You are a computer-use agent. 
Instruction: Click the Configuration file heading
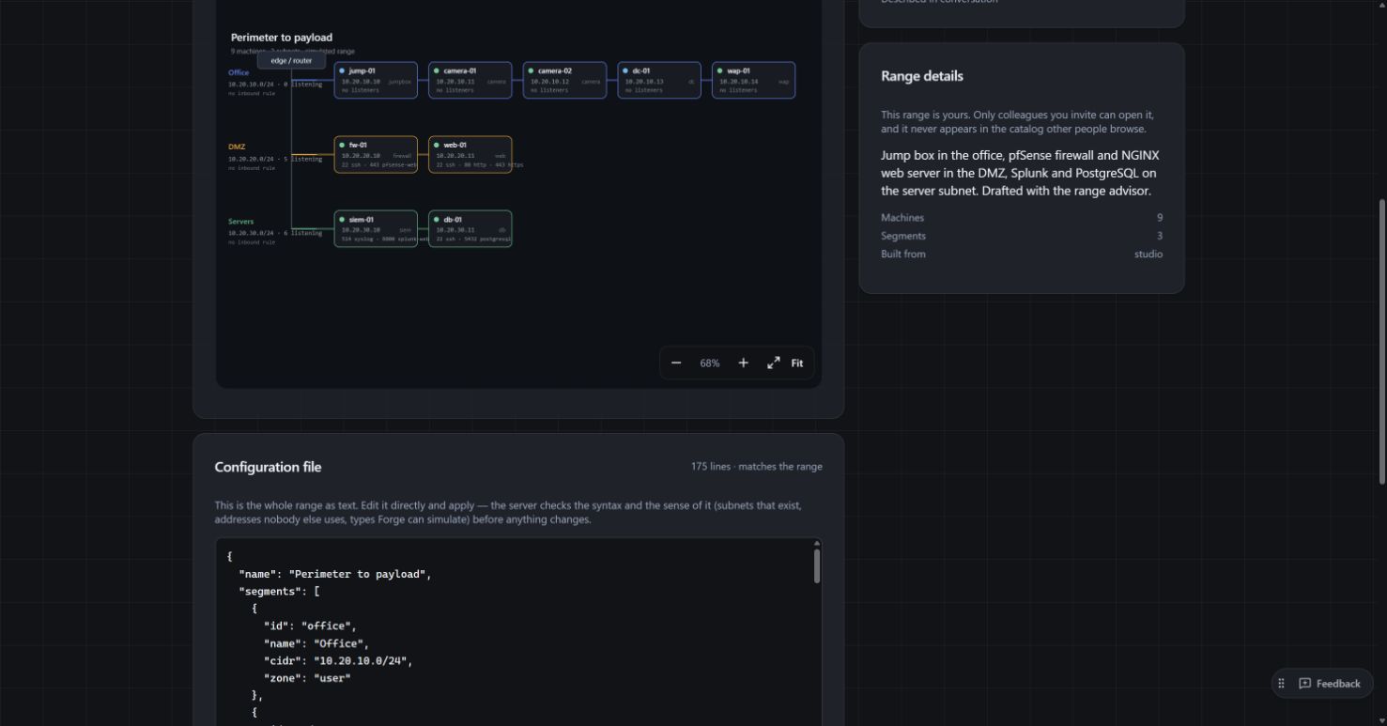[x=268, y=467]
